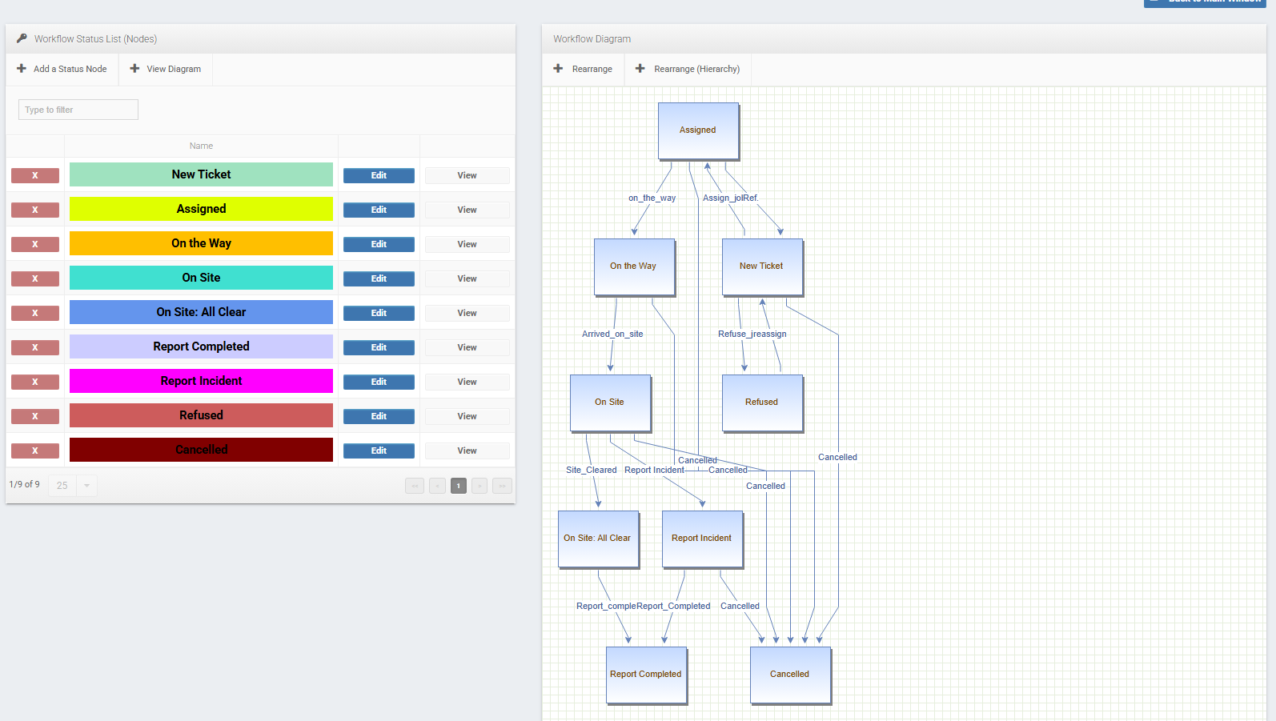This screenshot has height=721, width=1276.
Task: Edit the On the Way status
Action: [379, 244]
